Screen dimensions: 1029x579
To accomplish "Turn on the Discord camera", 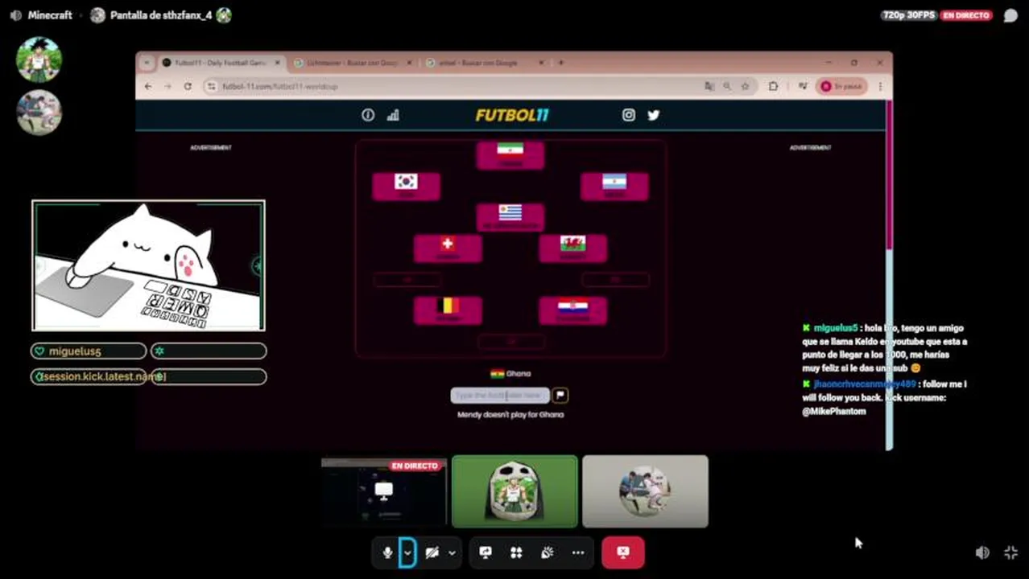I will [x=432, y=552].
